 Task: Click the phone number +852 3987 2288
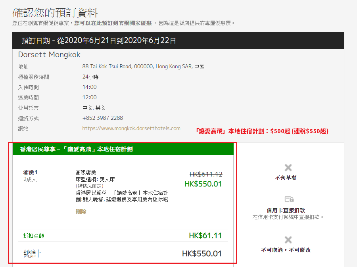[102, 118]
